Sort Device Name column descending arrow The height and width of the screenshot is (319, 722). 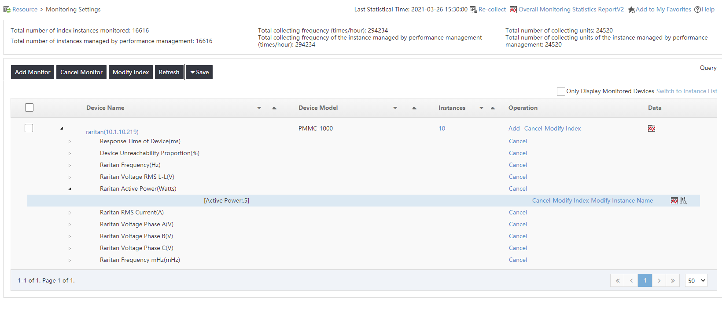[x=259, y=108]
